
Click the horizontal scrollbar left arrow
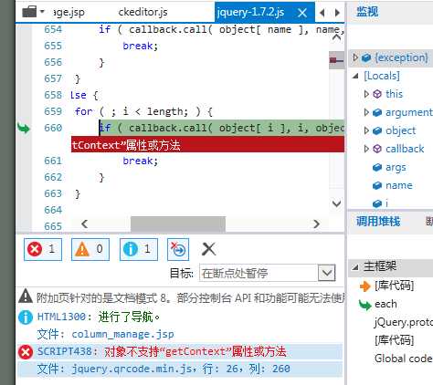pyautogui.click(x=85, y=224)
